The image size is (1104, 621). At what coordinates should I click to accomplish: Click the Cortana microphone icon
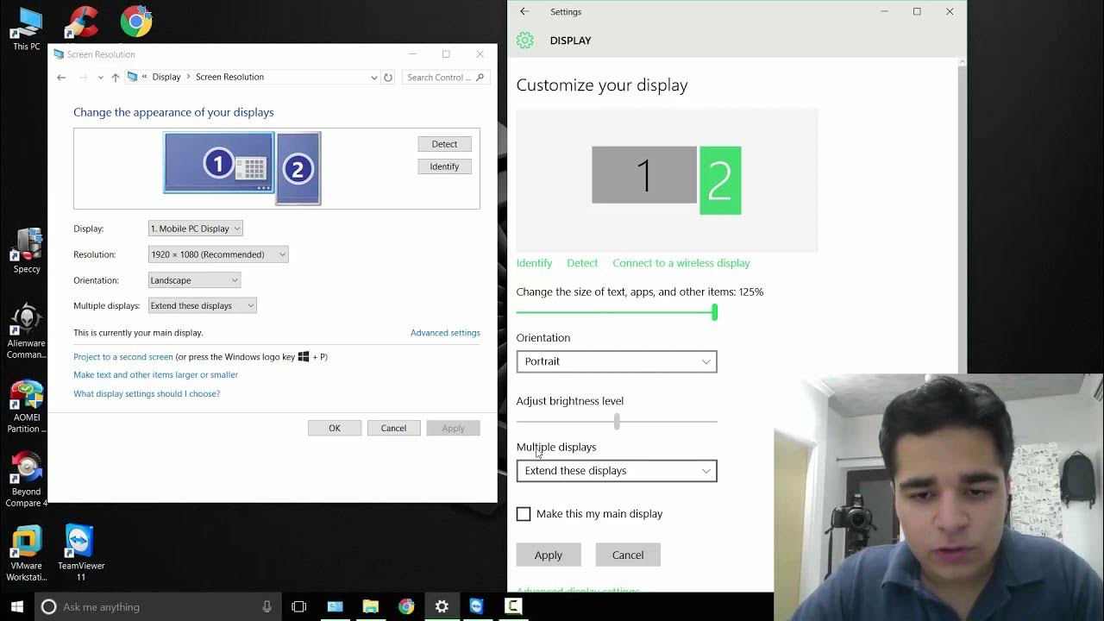tap(267, 606)
